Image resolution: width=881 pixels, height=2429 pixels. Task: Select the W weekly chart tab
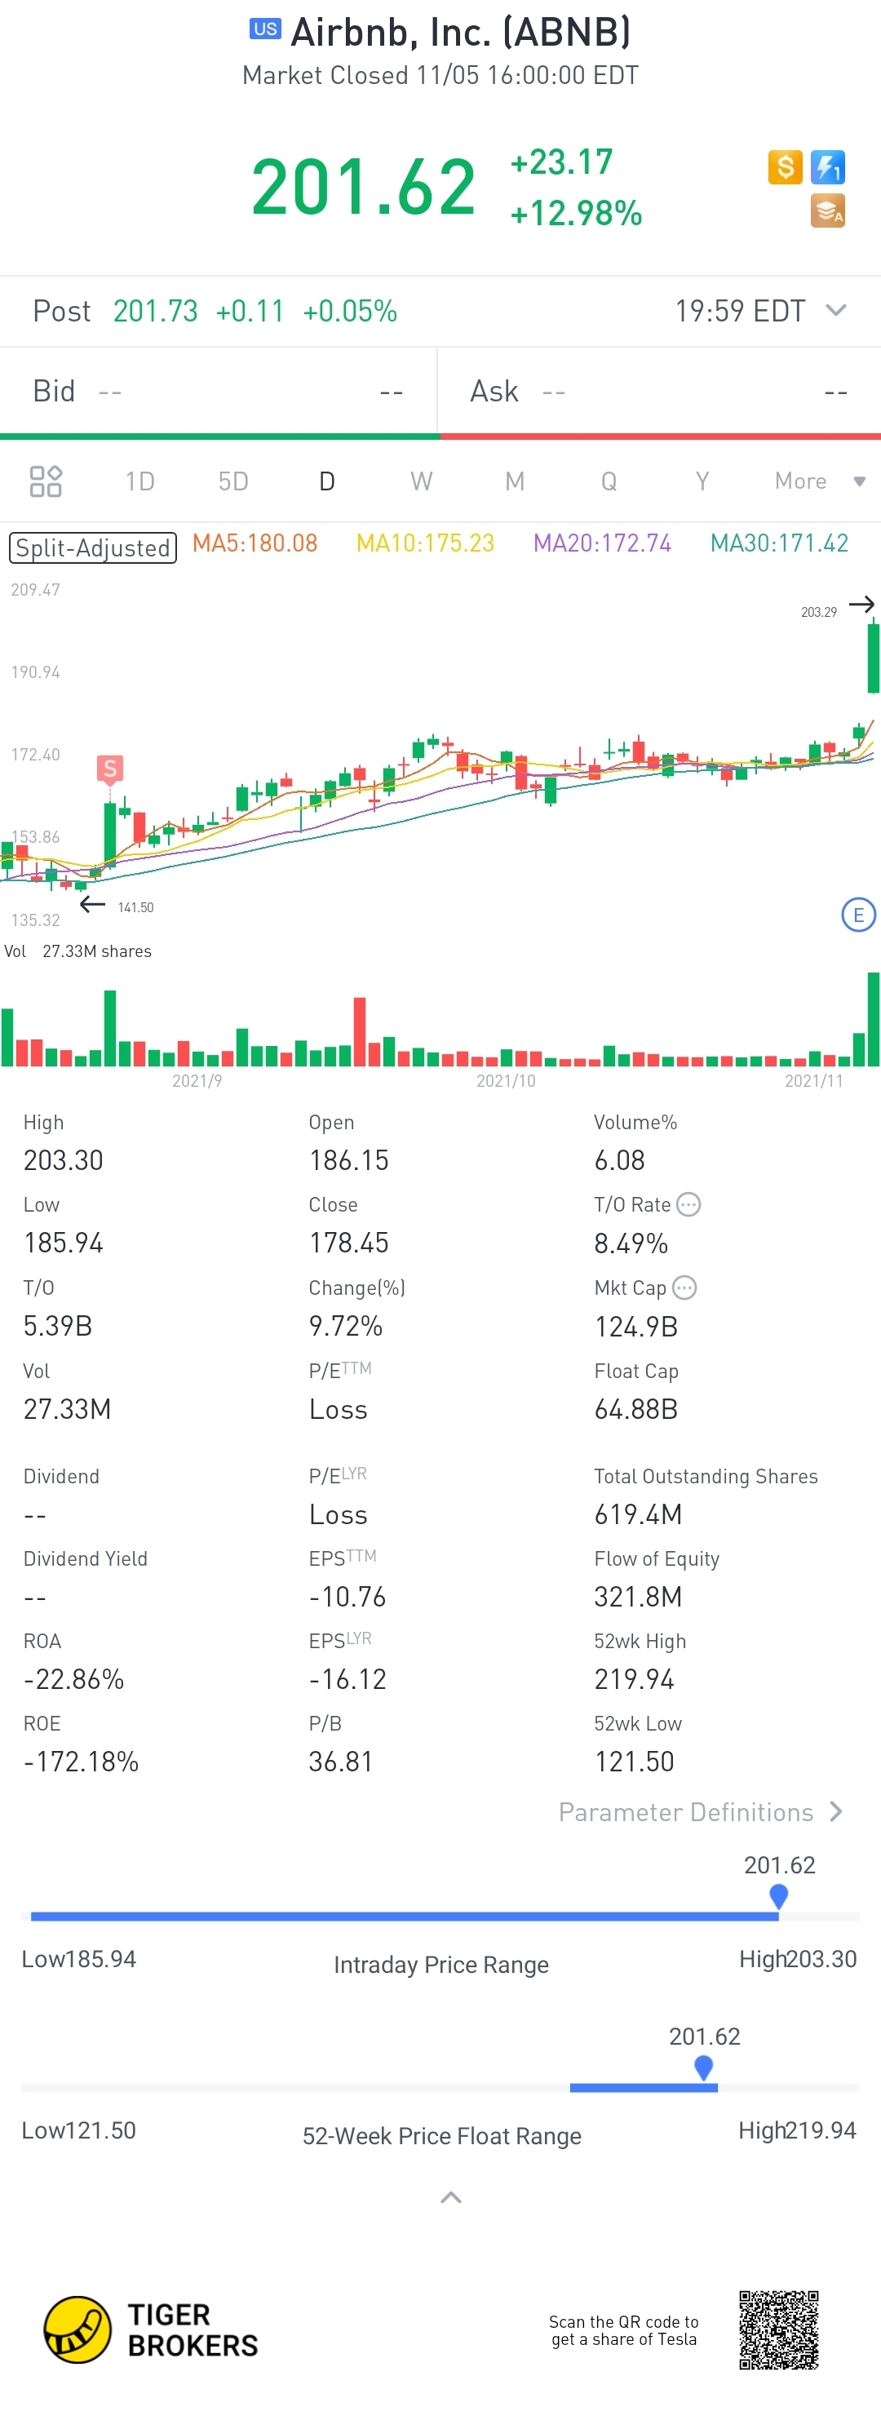coord(421,481)
